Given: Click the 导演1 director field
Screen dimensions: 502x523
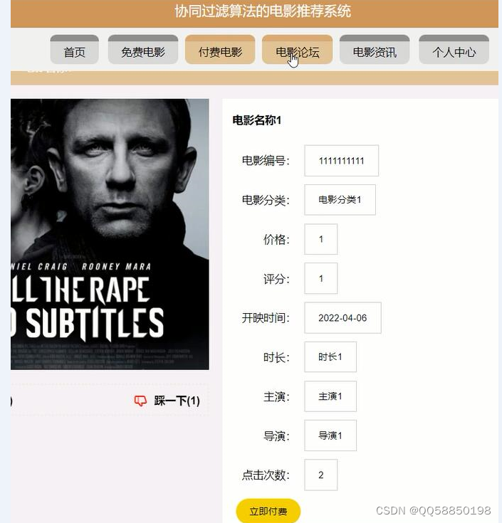Looking at the screenshot, I should point(330,435).
